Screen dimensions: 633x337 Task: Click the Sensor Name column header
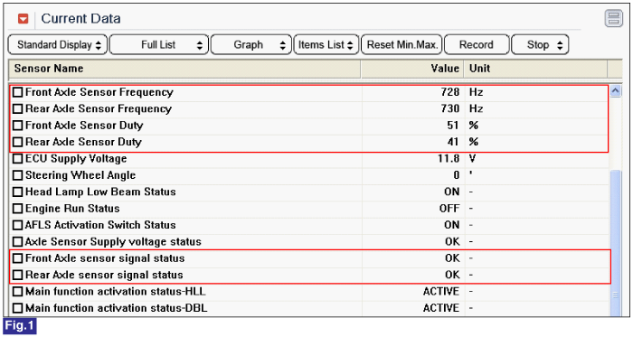(x=184, y=69)
